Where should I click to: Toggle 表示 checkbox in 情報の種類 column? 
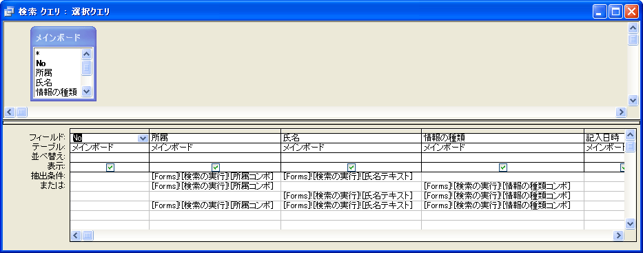503,167
